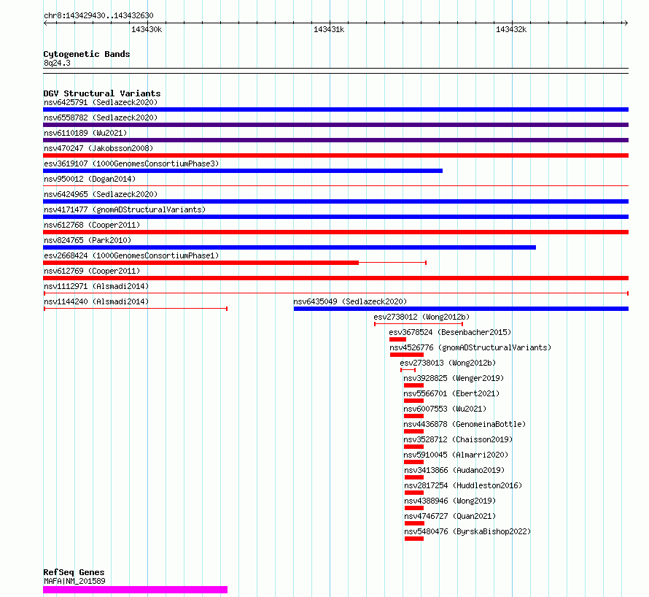649x597 pixels.
Task: Select the blue bar under nsv824765
Action: pyautogui.click(x=289, y=247)
